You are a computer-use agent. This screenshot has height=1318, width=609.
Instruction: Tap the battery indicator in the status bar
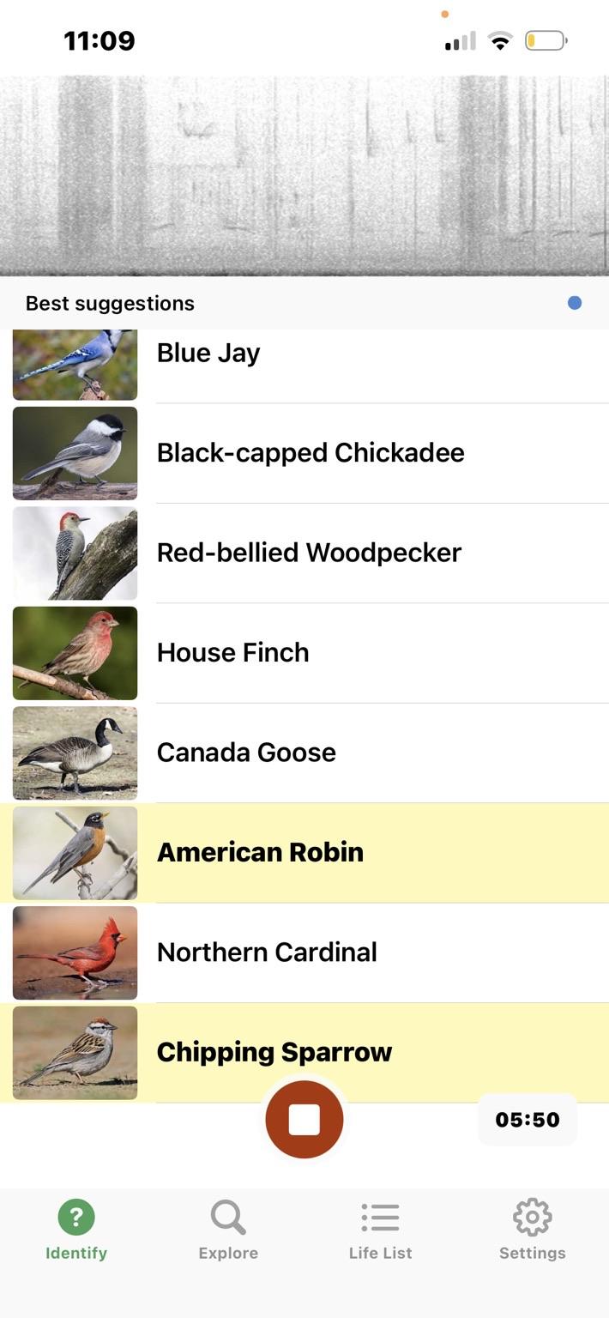(545, 39)
